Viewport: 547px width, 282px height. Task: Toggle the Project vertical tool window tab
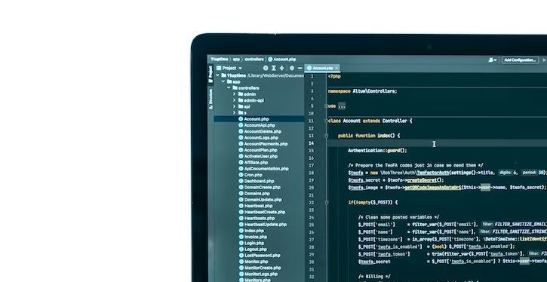[211, 74]
